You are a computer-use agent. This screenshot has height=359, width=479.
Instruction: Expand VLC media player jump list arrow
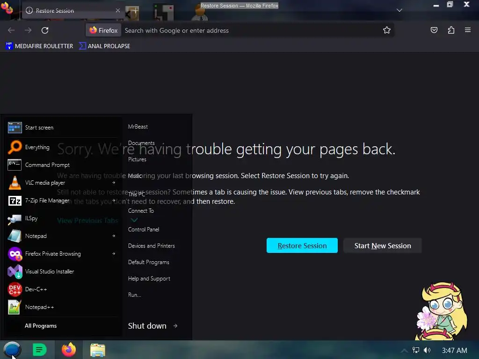pos(114,183)
